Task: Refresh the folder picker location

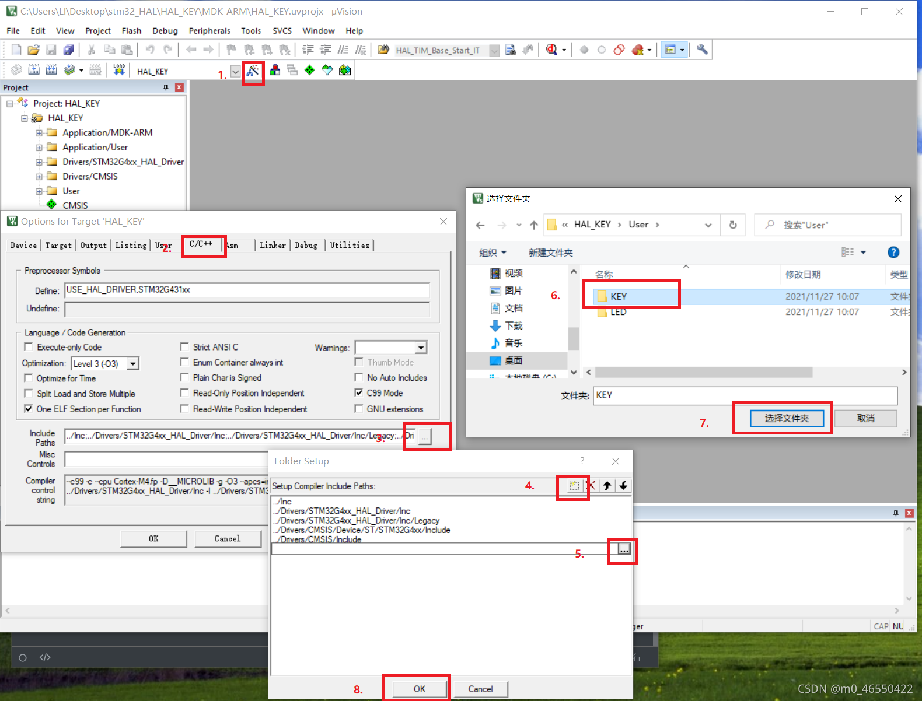Action: click(x=733, y=225)
